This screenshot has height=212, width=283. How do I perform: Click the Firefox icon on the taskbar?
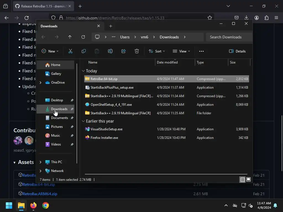(33, 205)
